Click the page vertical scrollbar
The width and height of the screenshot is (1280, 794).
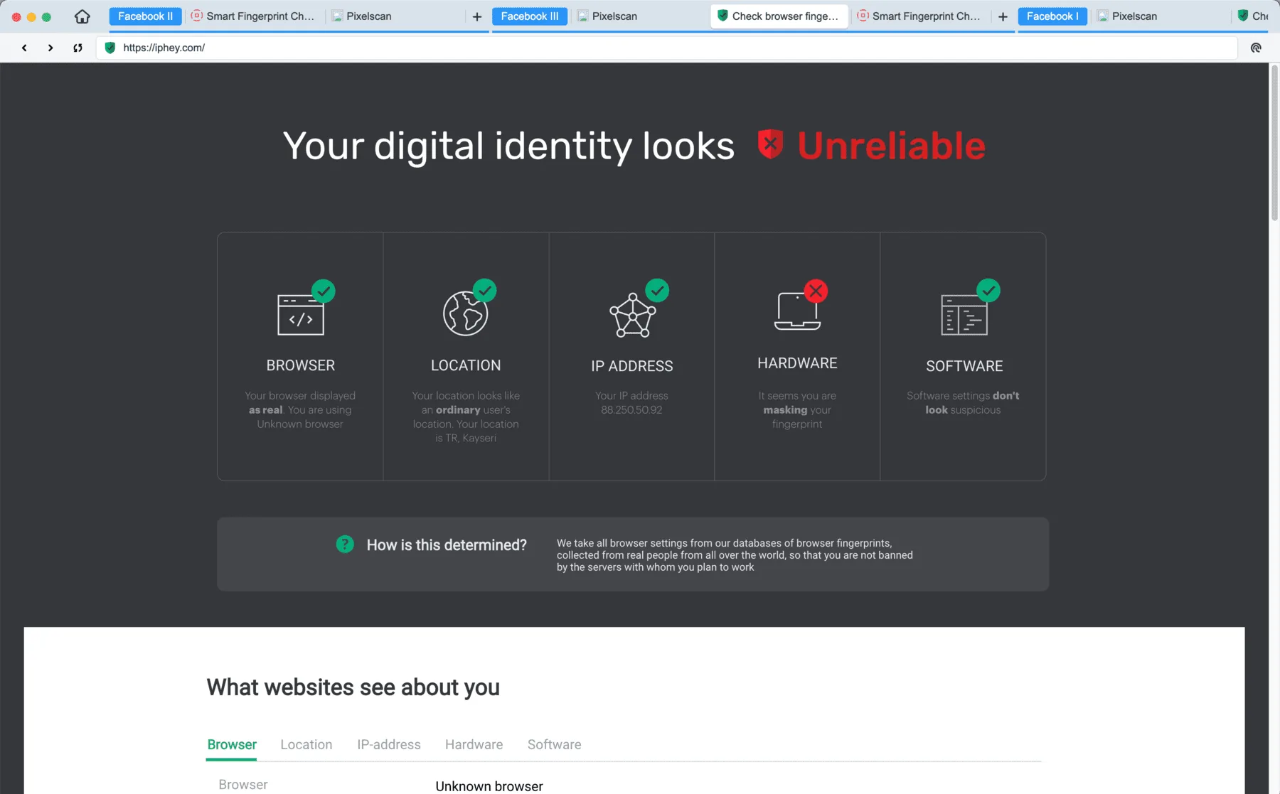[x=1274, y=142]
